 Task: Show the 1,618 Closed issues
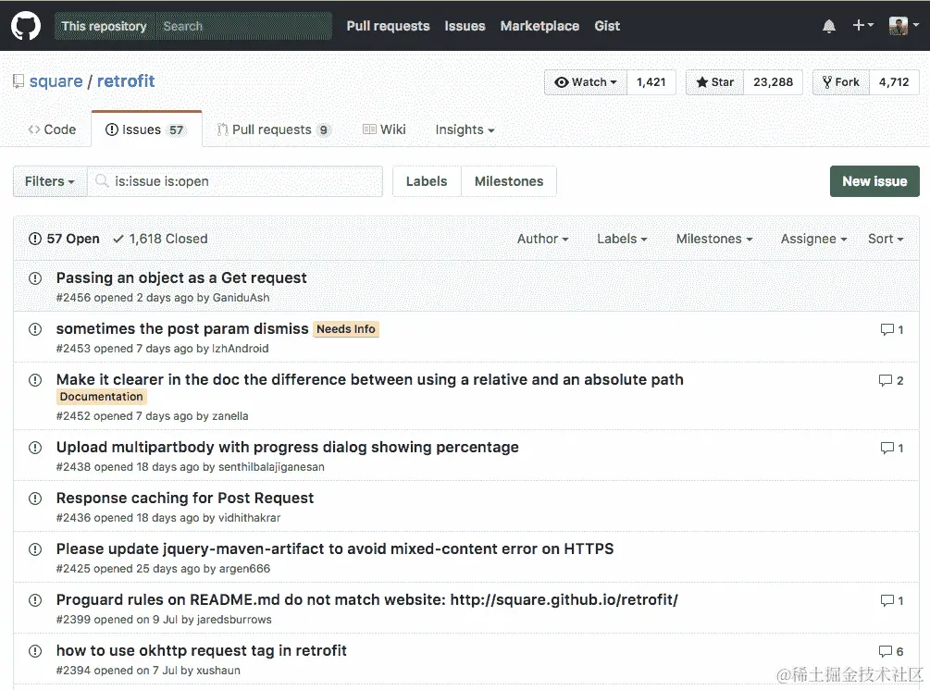pyautogui.click(x=160, y=239)
